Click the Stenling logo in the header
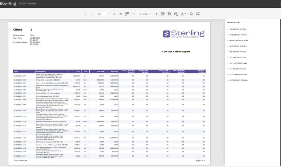The height and width of the screenshot is (167, 281). [x=8, y=3]
